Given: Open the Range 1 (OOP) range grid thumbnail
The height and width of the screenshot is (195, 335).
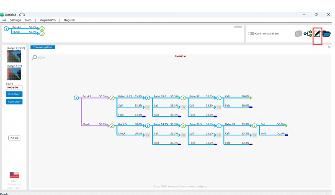Looking at the screenshot, I should pyautogui.click(x=14, y=56).
